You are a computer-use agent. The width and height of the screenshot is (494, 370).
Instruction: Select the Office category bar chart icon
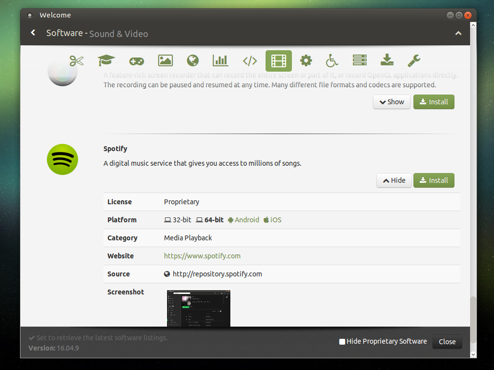click(x=220, y=60)
